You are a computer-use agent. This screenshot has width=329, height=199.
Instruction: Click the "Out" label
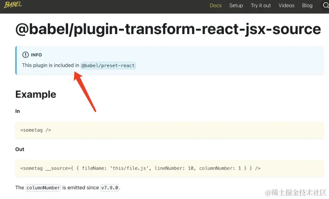(20, 149)
